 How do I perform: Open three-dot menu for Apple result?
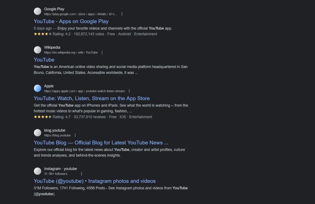pyautogui.click(x=129, y=91)
